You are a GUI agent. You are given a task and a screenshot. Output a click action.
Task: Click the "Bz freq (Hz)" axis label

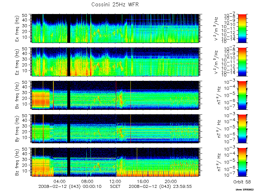click(x=17, y=162)
